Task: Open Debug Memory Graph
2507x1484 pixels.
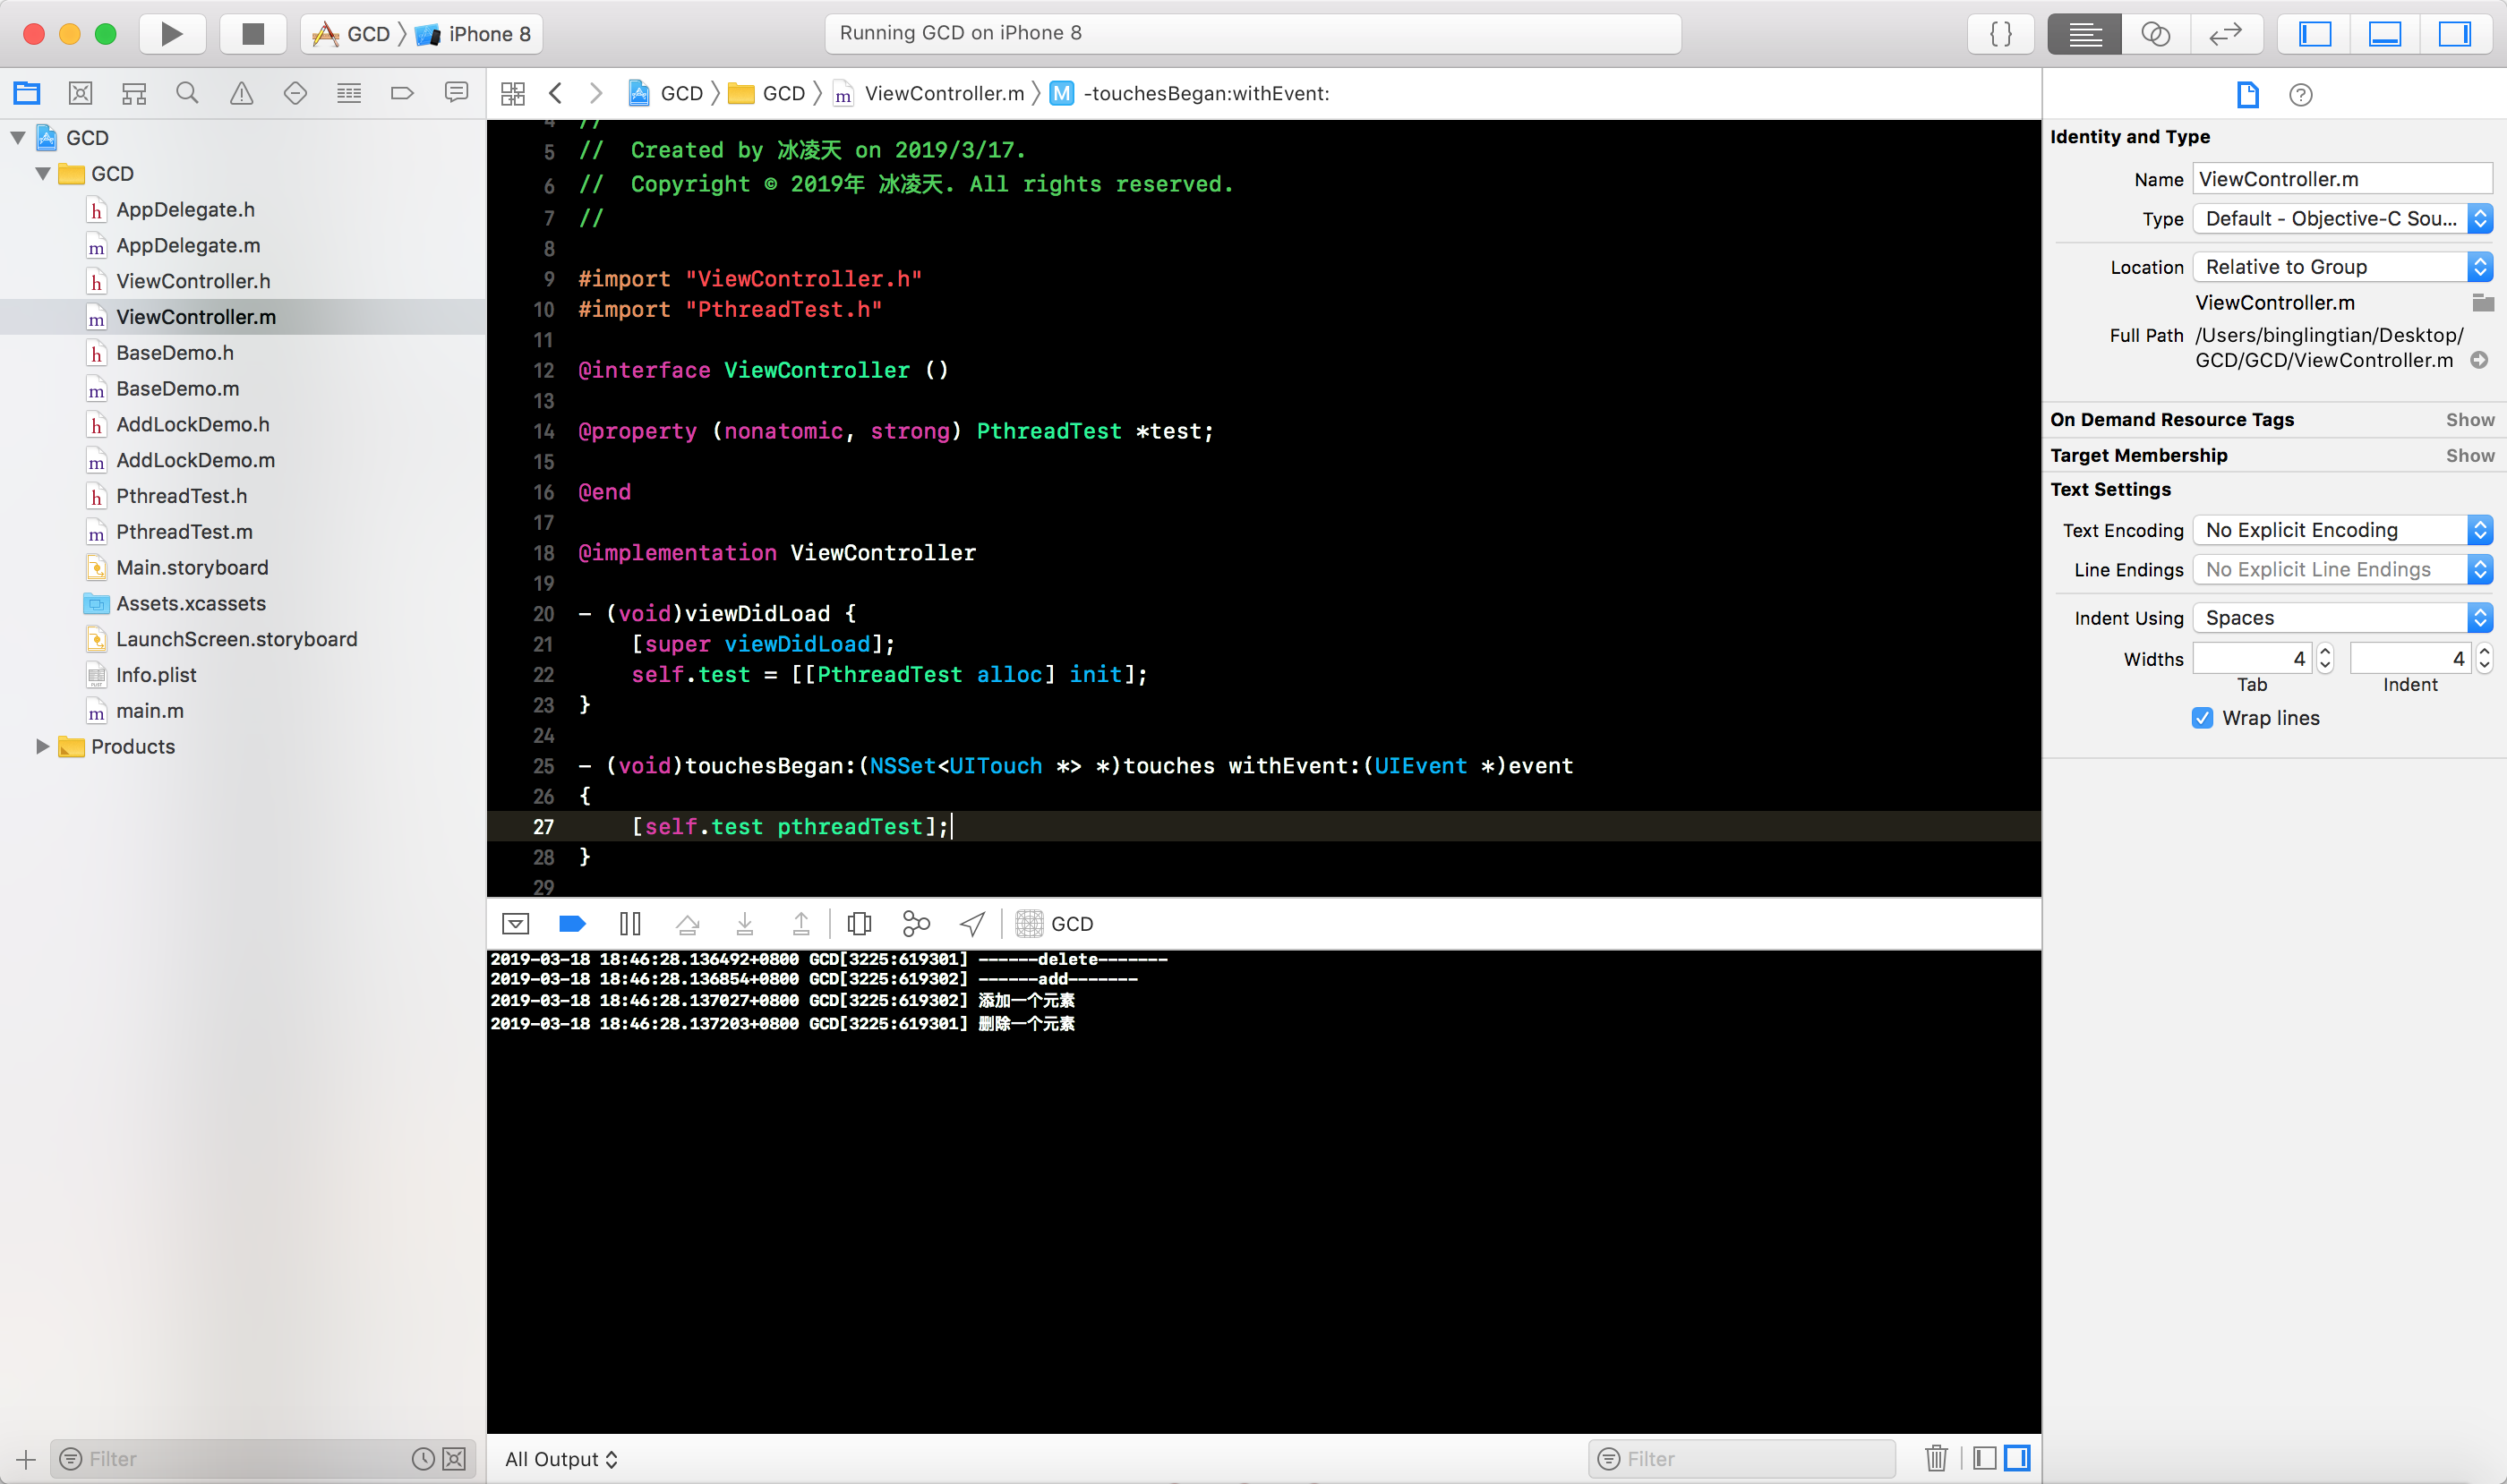Action: point(916,924)
